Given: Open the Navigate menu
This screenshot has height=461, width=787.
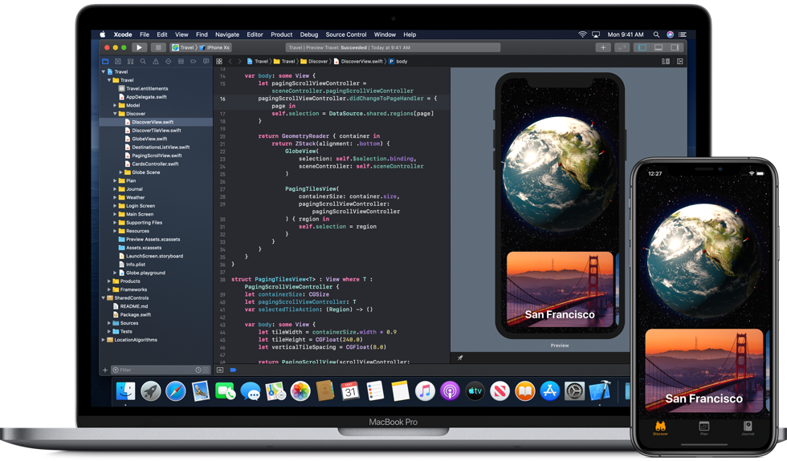Looking at the screenshot, I should point(227,34).
